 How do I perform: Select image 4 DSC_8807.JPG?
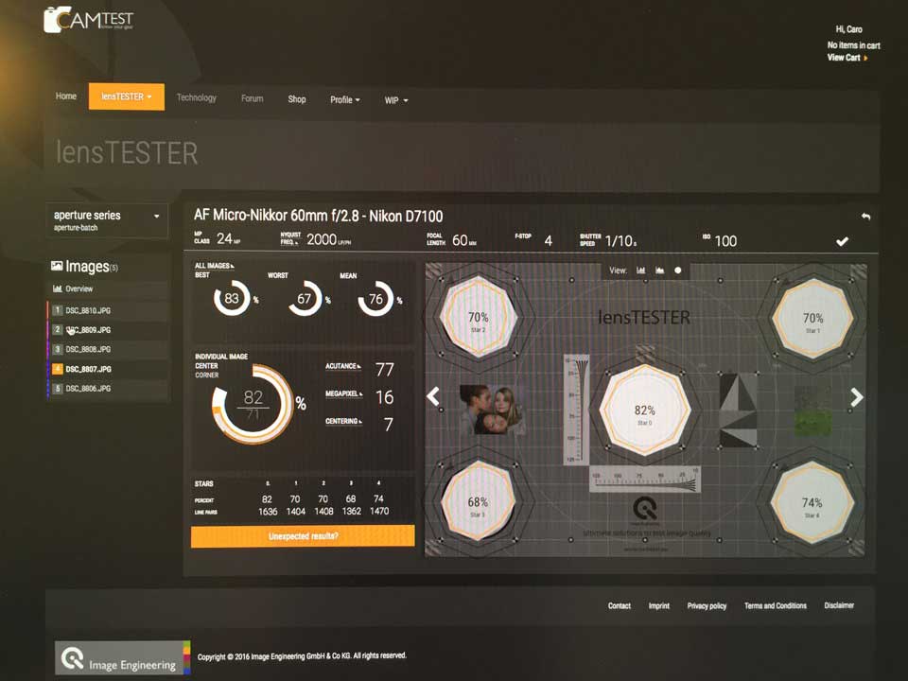108,369
